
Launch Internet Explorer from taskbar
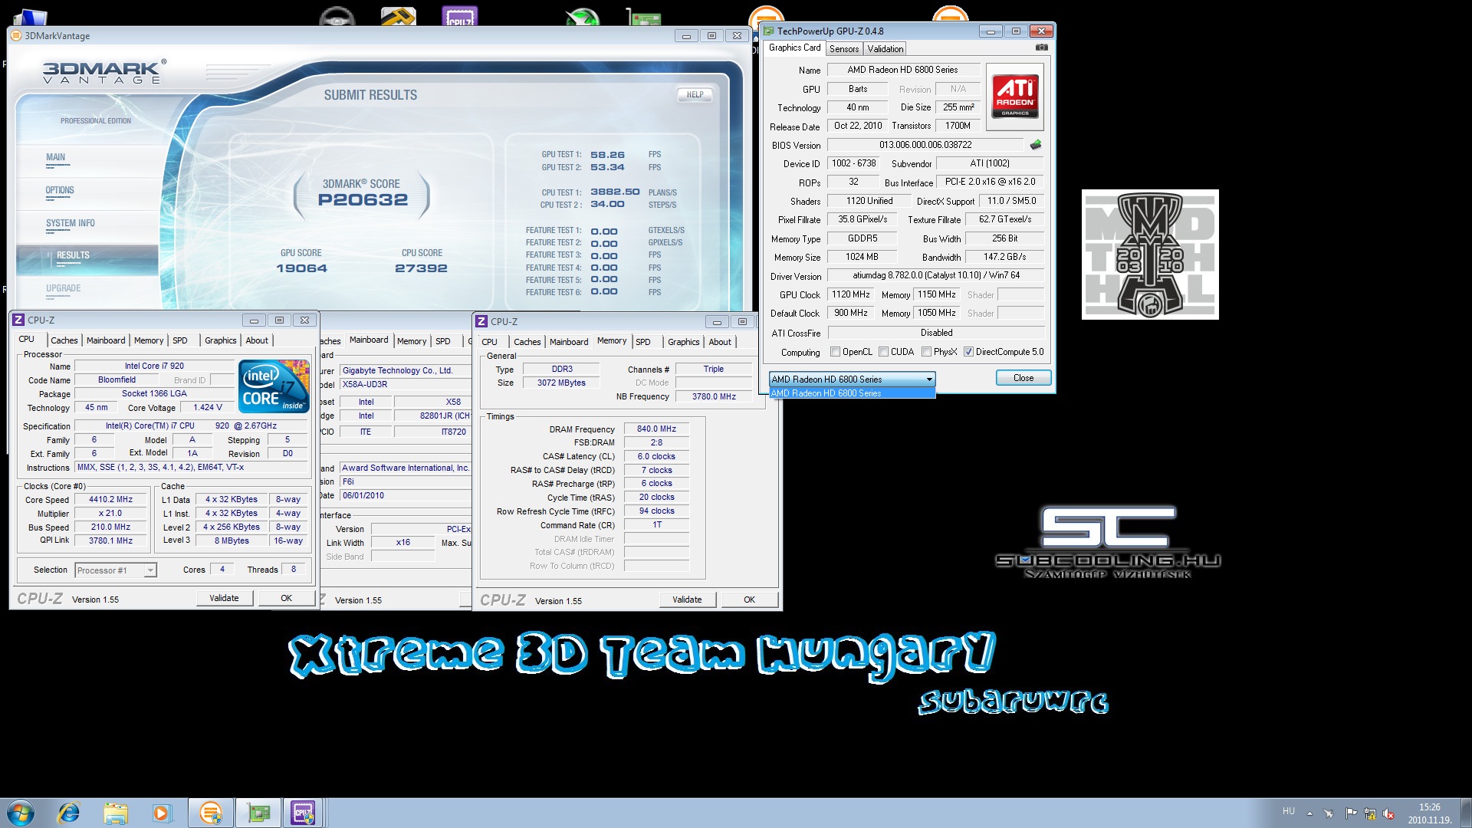pyautogui.click(x=69, y=813)
